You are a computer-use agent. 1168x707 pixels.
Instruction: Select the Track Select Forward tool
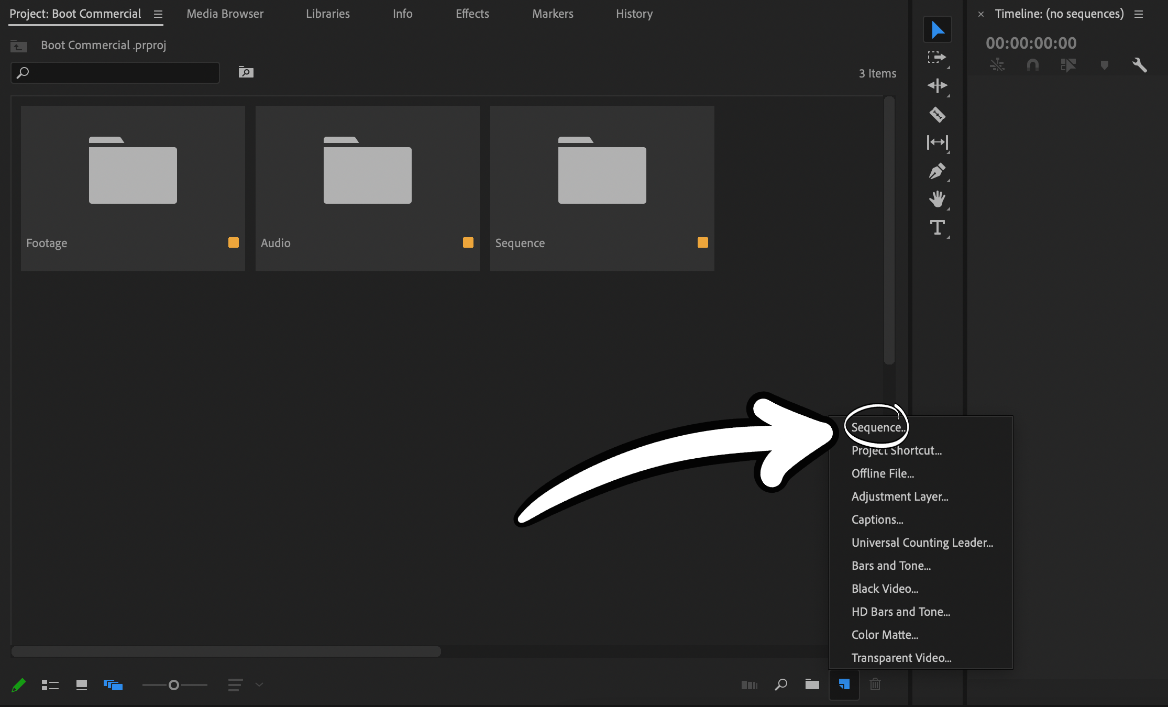(937, 57)
